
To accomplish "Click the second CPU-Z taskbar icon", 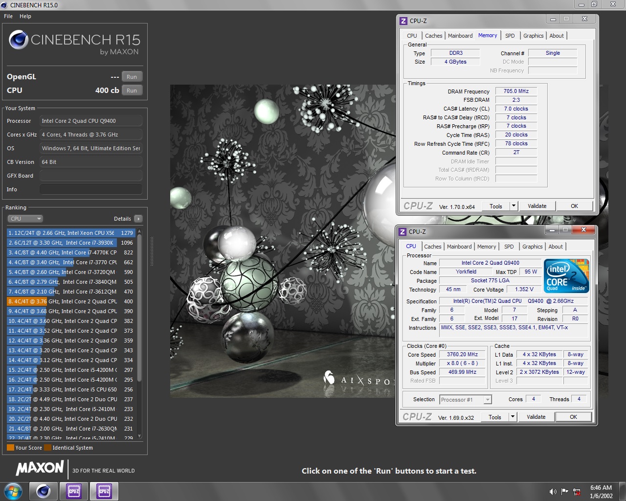I will tap(104, 491).
